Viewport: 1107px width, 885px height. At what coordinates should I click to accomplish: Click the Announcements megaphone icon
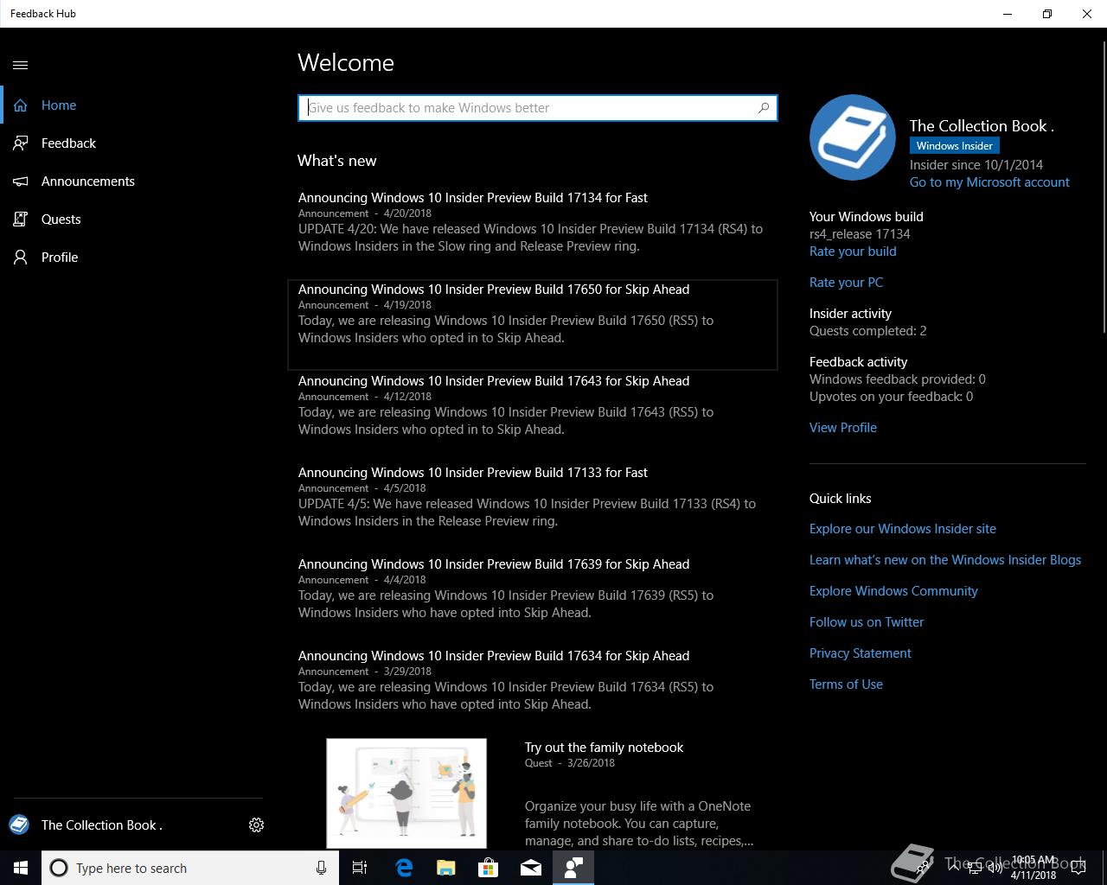(x=21, y=181)
